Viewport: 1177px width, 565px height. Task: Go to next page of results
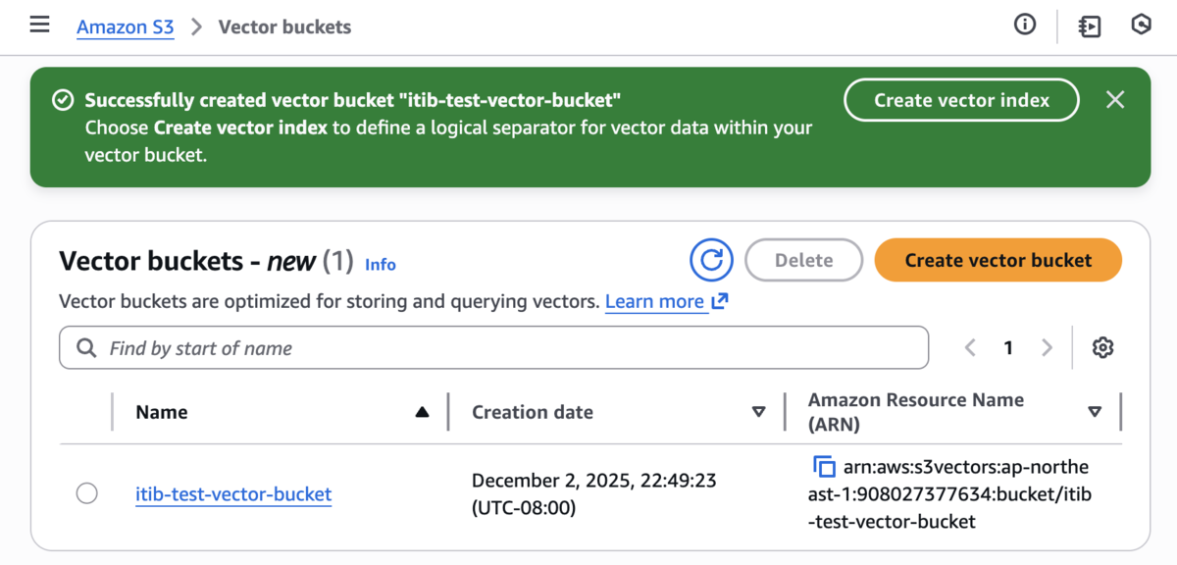1047,347
